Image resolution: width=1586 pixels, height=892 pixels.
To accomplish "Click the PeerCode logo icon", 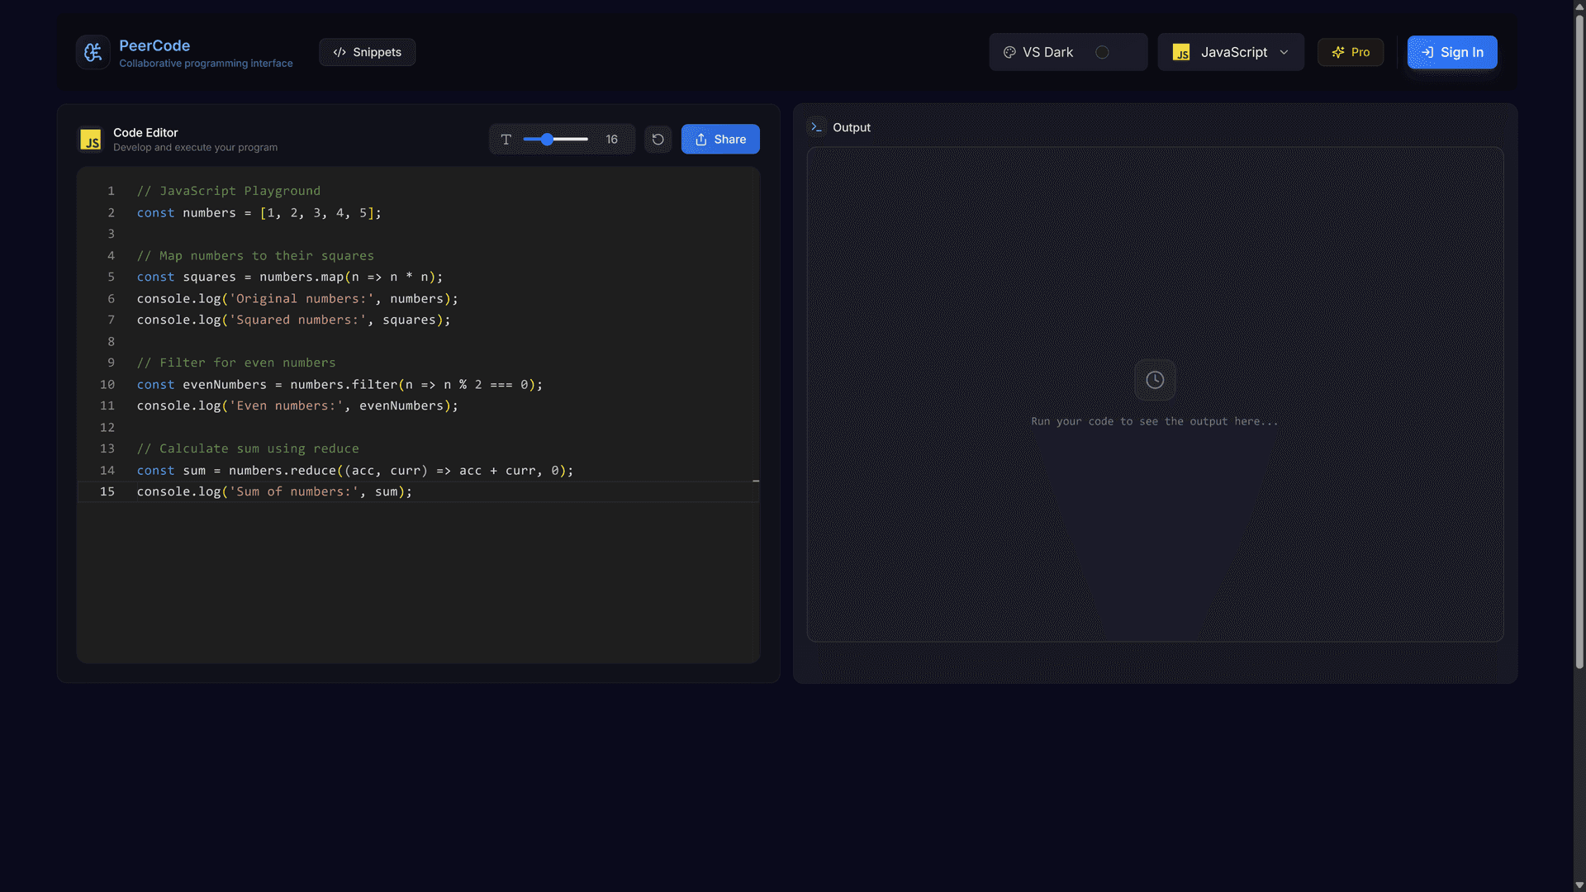I will [x=93, y=51].
